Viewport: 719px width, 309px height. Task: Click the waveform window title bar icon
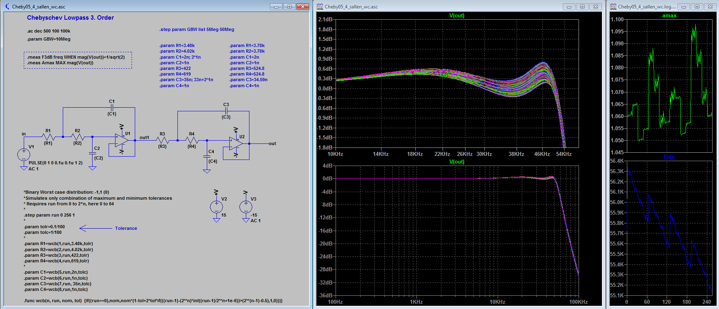(x=320, y=6)
